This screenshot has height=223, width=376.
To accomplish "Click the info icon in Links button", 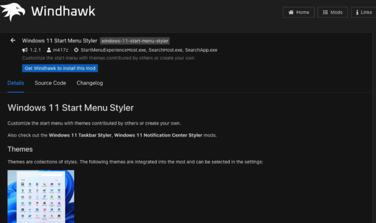I will pos(357,12).
